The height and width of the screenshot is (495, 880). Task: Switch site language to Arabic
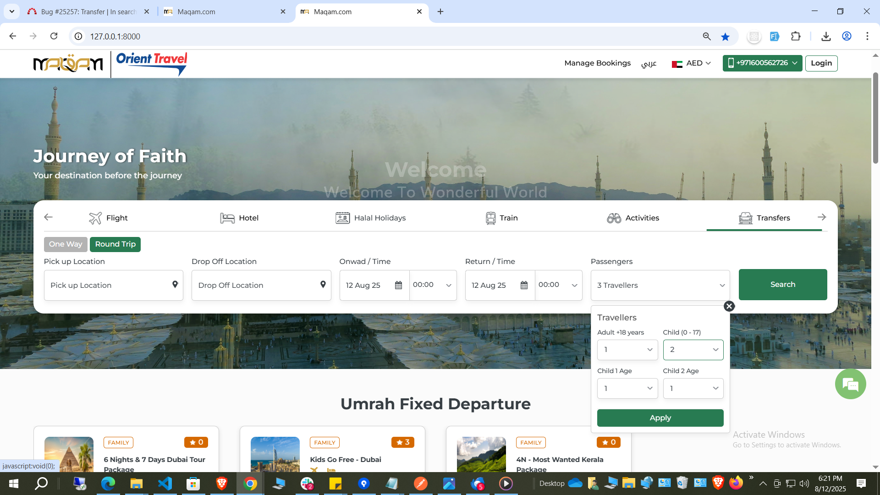click(649, 63)
